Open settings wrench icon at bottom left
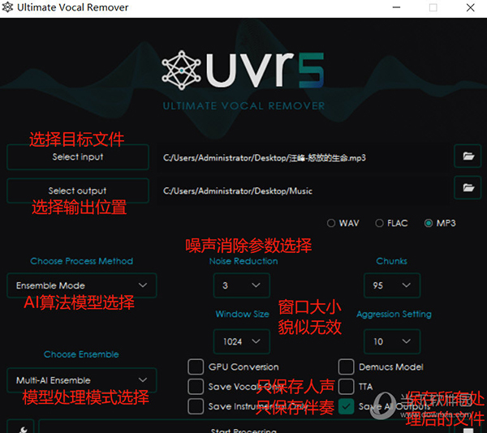487x433 pixels. [x=20, y=427]
